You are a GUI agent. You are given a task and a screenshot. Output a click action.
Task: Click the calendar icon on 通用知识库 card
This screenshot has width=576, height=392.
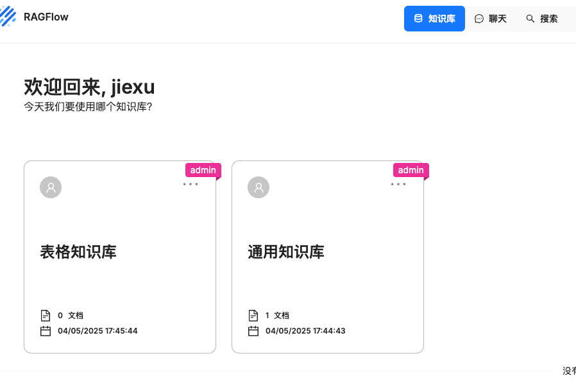click(253, 331)
